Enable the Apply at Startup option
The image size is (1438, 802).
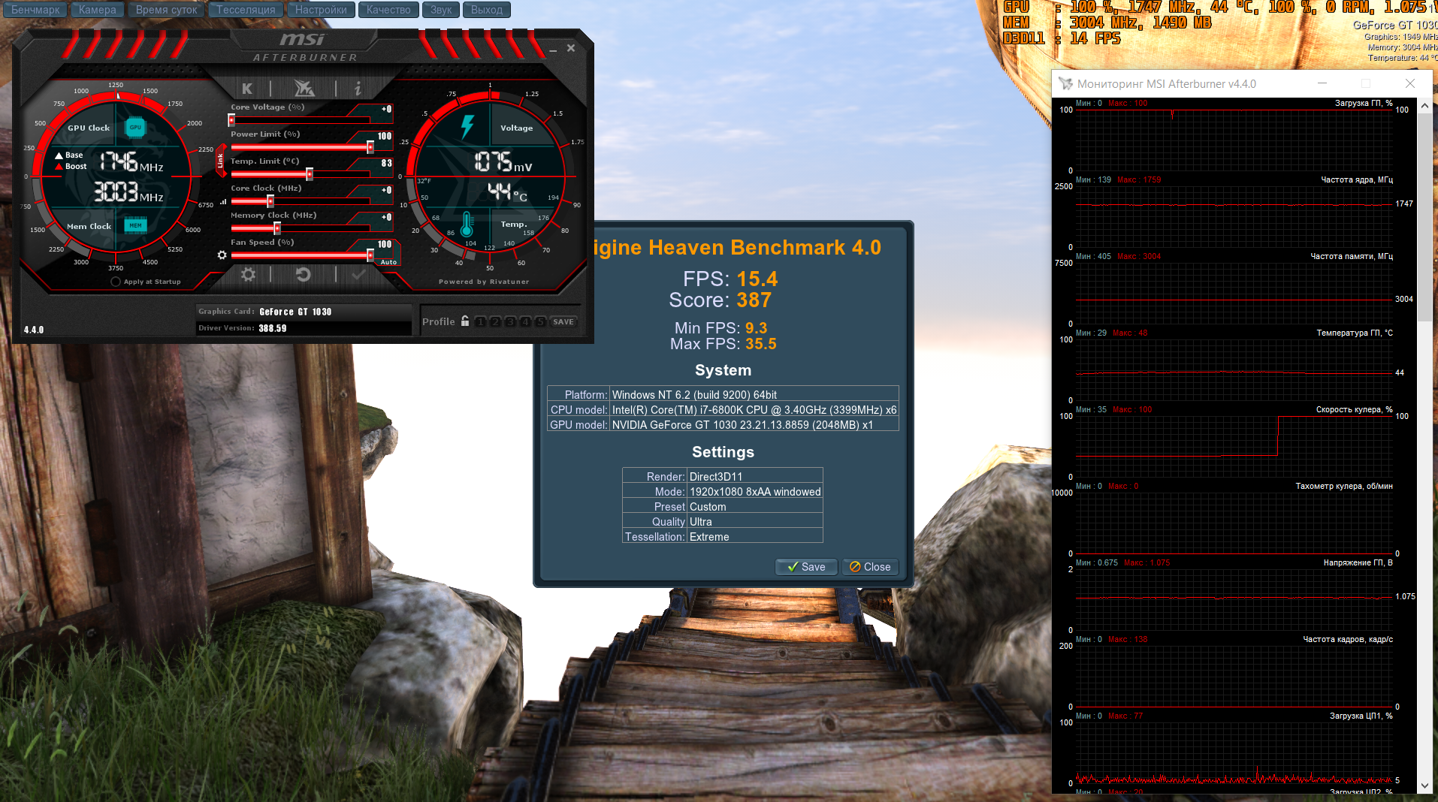point(116,282)
